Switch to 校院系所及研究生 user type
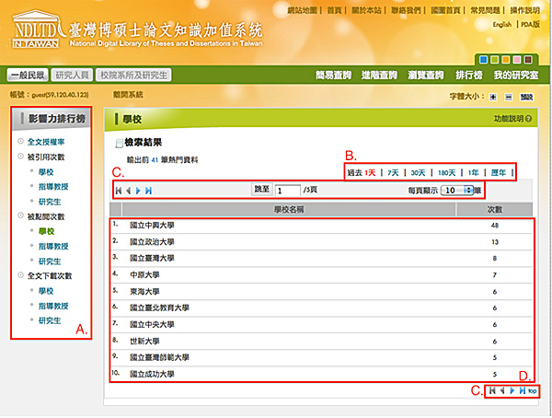The height and width of the screenshot is (418, 552). (138, 75)
